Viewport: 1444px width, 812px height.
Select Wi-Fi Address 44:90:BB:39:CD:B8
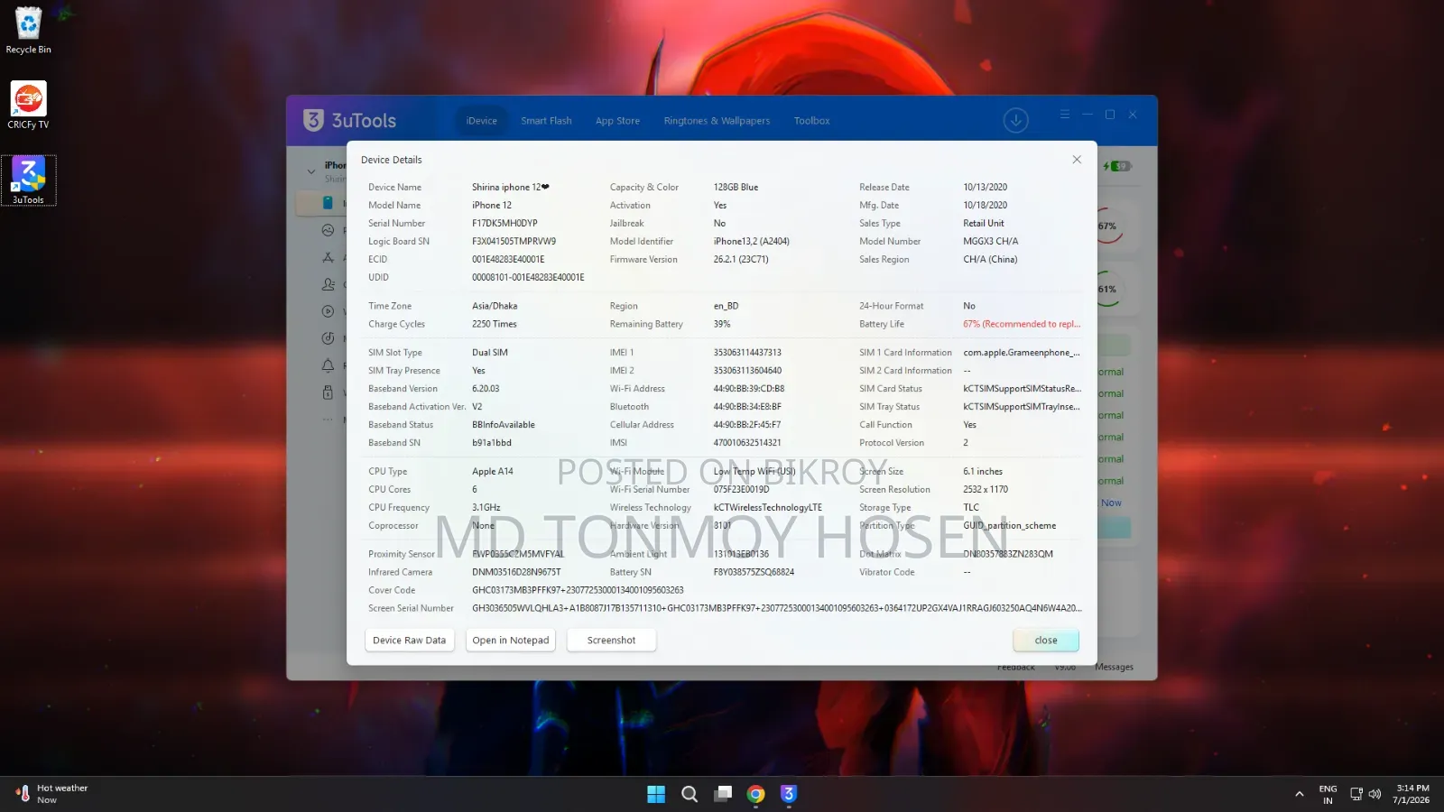click(749, 389)
